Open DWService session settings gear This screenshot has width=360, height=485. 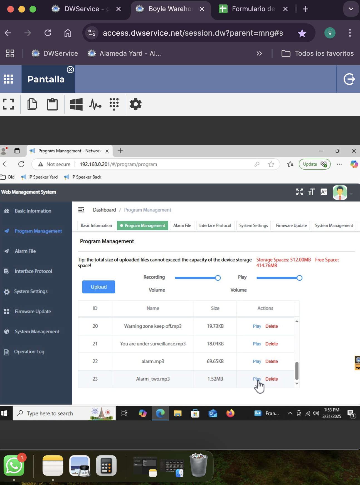click(136, 104)
